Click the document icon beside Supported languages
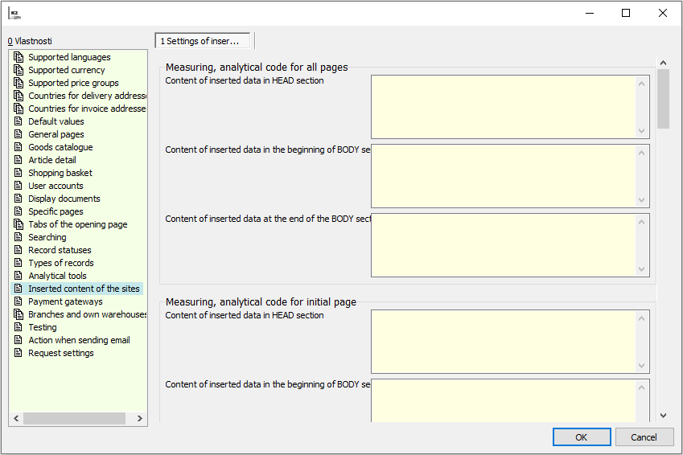The image size is (683, 455). [x=19, y=57]
